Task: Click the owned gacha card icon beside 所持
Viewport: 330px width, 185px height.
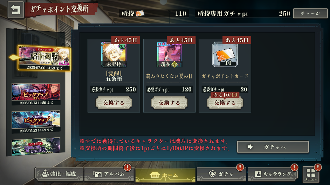Action: [x=140, y=13]
